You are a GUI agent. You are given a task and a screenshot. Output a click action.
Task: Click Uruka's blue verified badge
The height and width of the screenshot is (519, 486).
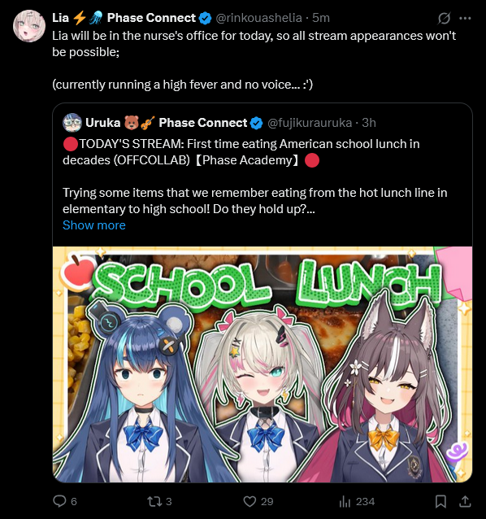click(256, 123)
